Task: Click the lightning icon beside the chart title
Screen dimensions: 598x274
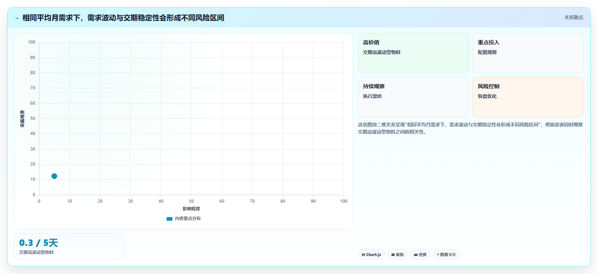Action: [x=17, y=18]
